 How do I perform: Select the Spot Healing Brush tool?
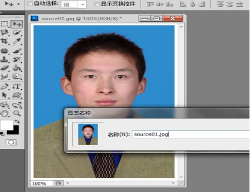click(x=5, y=51)
